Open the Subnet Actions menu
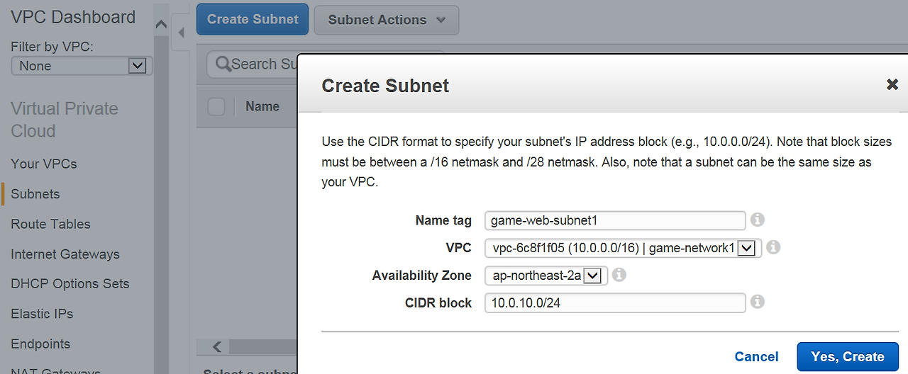908x374 pixels. click(387, 20)
